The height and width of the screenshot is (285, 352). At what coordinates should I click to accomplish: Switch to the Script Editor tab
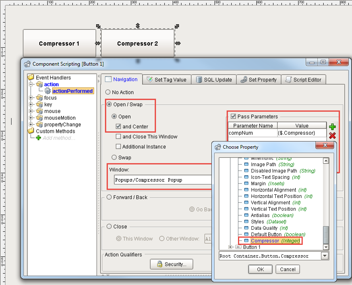point(304,79)
